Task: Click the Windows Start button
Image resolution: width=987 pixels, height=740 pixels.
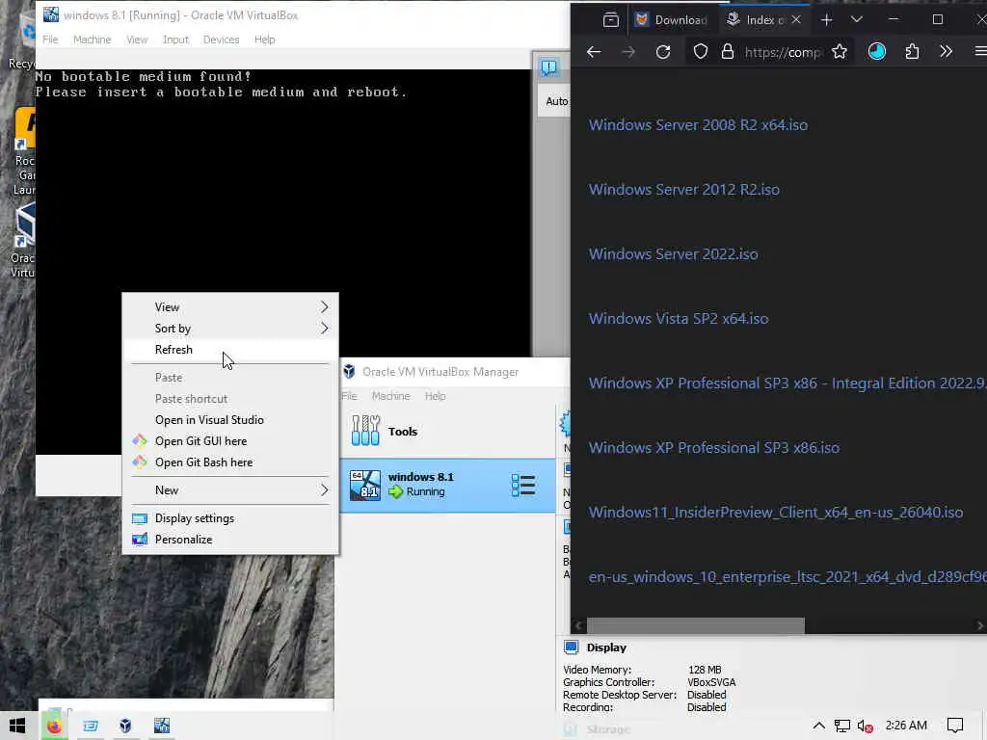Action: click(17, 726)
